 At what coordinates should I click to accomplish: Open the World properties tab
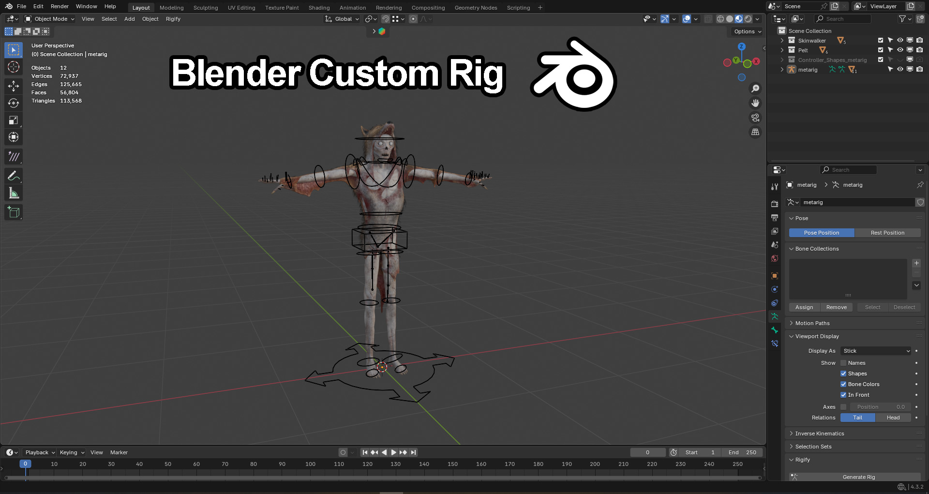(775, 258)
